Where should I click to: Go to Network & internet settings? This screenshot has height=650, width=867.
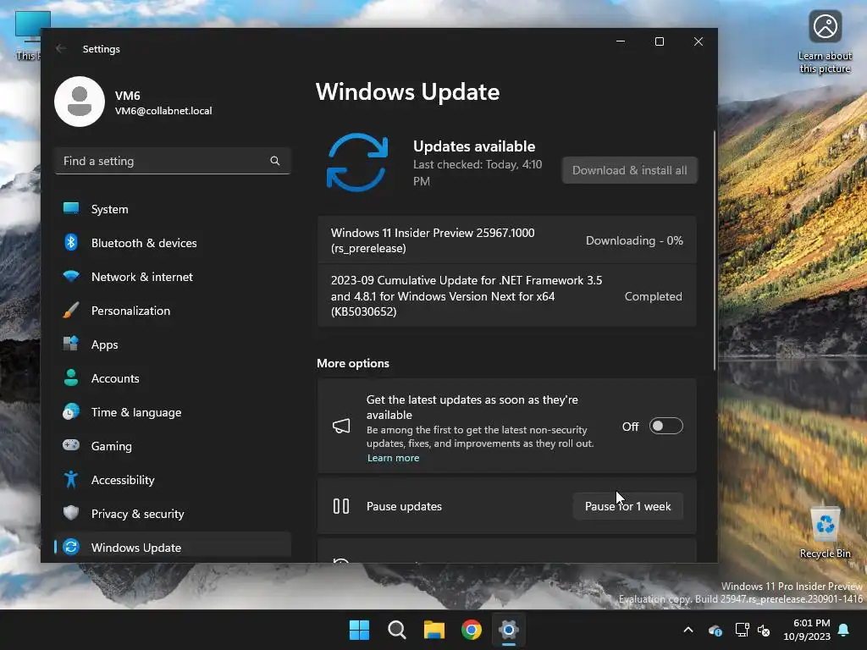coord(173,277)
